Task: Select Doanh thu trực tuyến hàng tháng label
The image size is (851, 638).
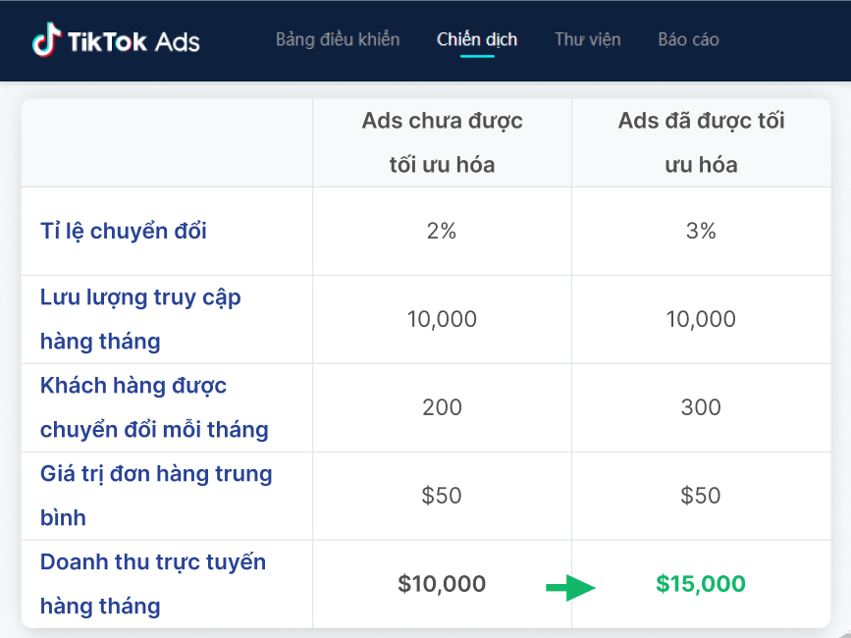Action: [153, 584]
